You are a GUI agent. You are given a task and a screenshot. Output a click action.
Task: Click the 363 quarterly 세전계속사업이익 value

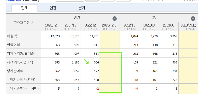(x=175, y=62)
